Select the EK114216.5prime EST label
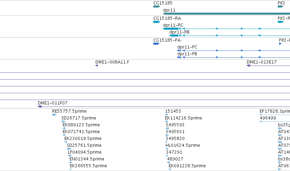This screenshot has width=290, height=171. (x=183, y=118)
